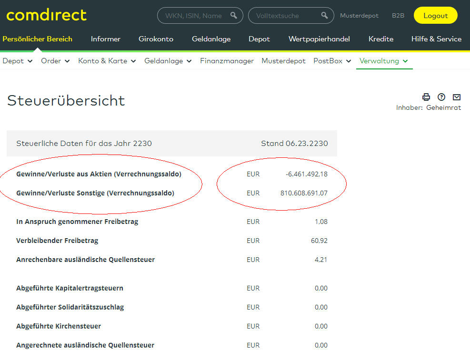The height and width of the screenshot is (358, 470).
Task: Navigate to Hilfe & Service
Action: click(436, 39)
